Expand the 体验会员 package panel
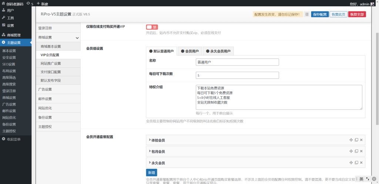 tap(157, 140)
